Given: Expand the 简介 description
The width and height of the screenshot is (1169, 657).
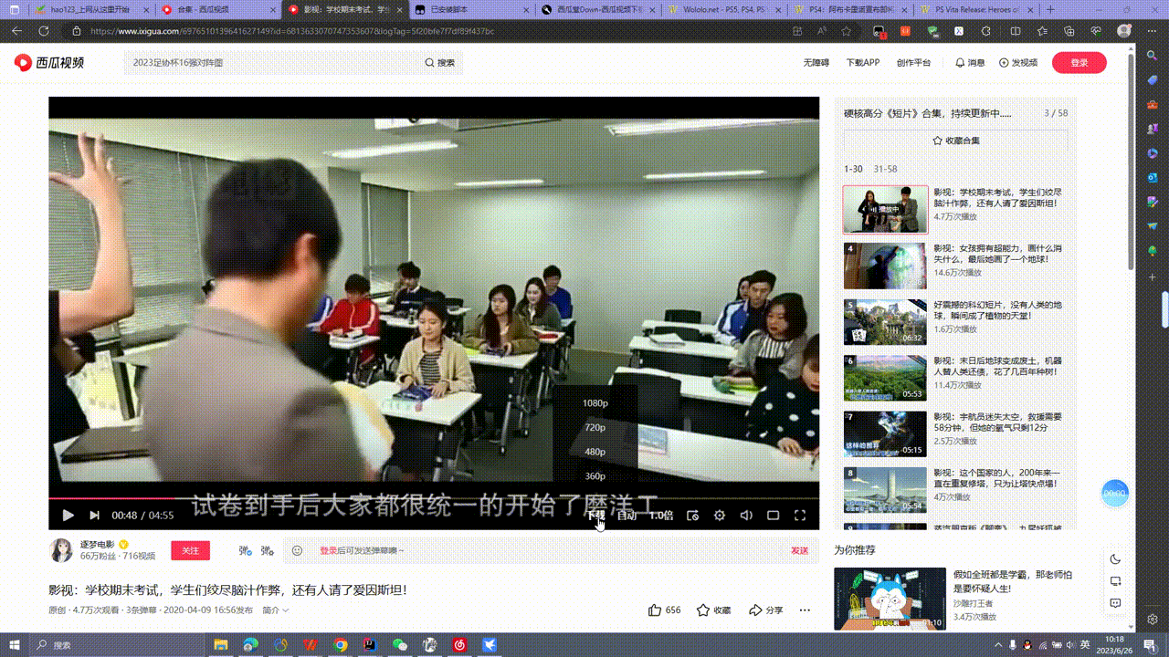Looking at the screenshot, I should click(275, 610).
